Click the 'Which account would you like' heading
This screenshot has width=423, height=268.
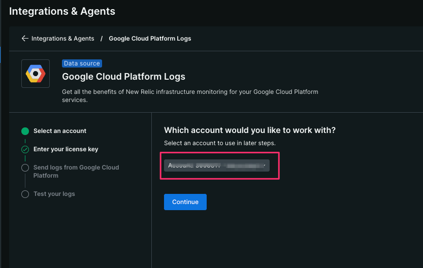[250, 130]
